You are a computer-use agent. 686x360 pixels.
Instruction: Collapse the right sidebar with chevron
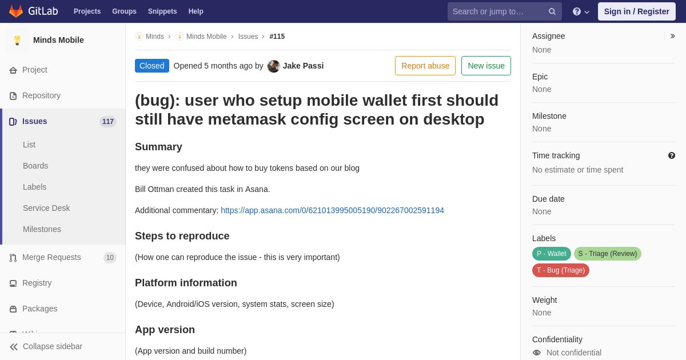point(672,36)
